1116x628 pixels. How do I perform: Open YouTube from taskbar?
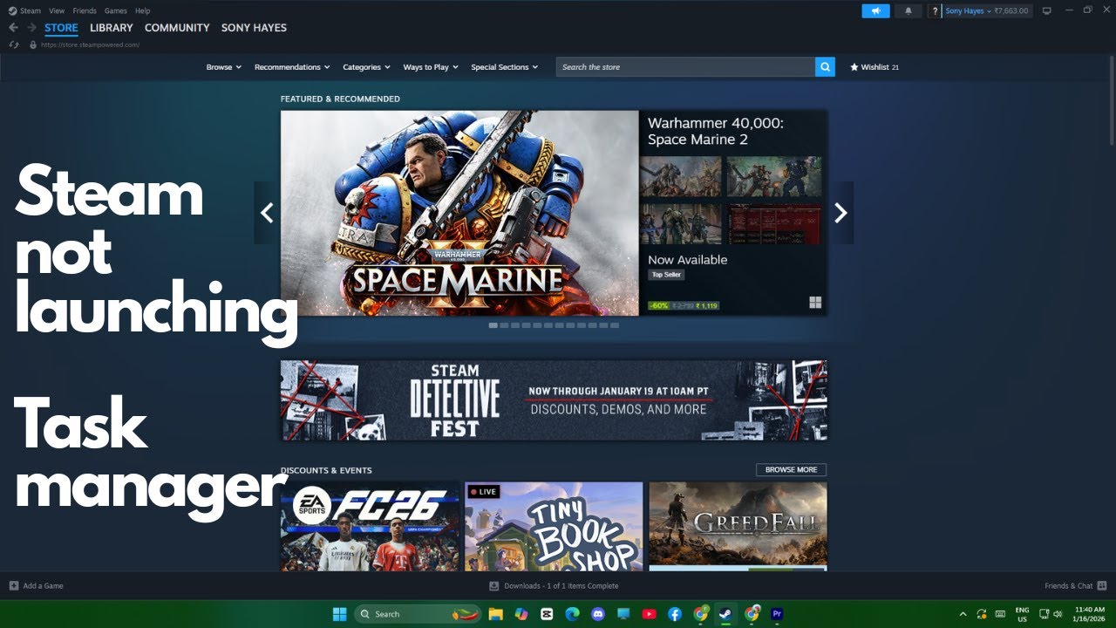pyautogui.click(x=649, y=614)
